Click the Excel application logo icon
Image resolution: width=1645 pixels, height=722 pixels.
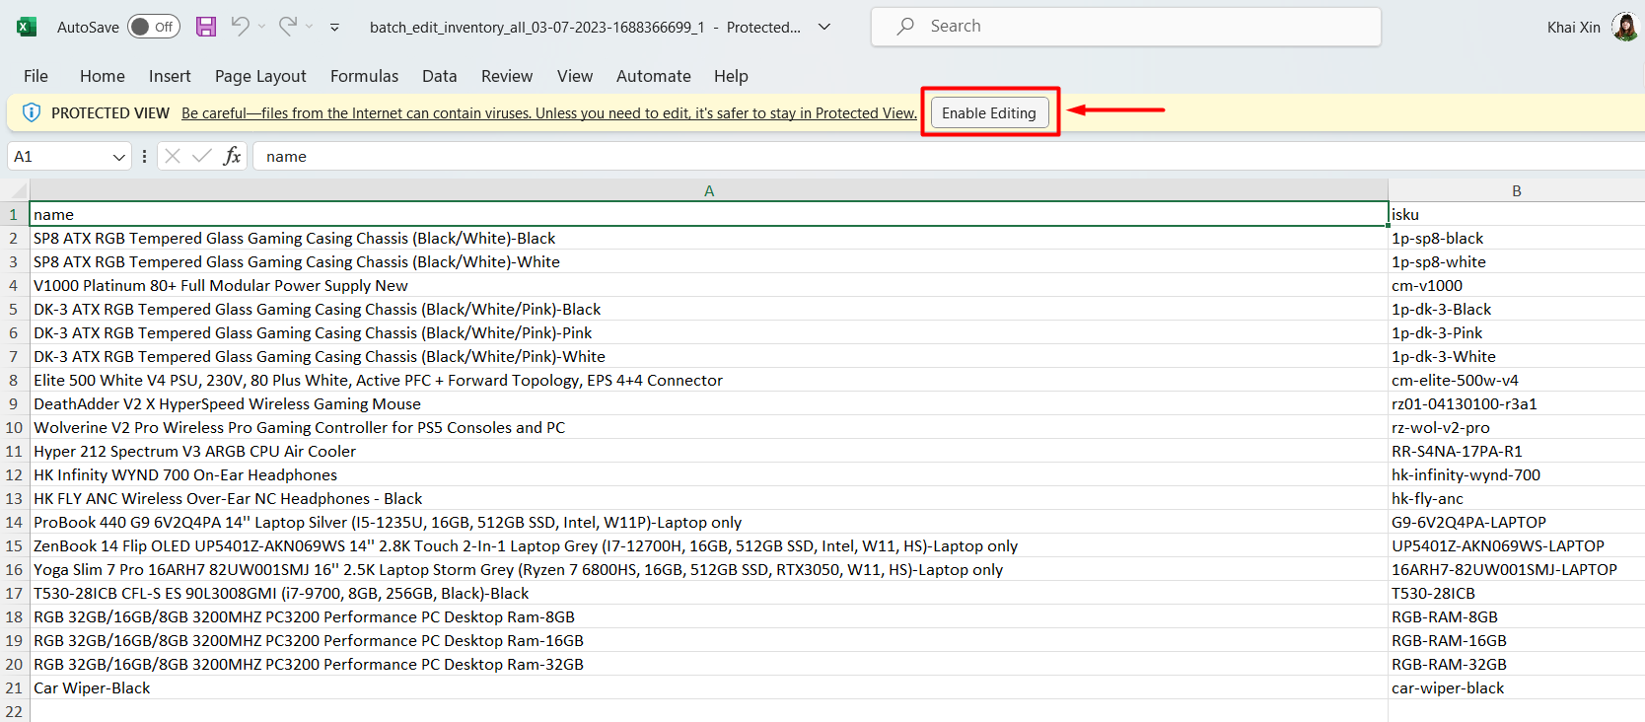pos(27,27)
